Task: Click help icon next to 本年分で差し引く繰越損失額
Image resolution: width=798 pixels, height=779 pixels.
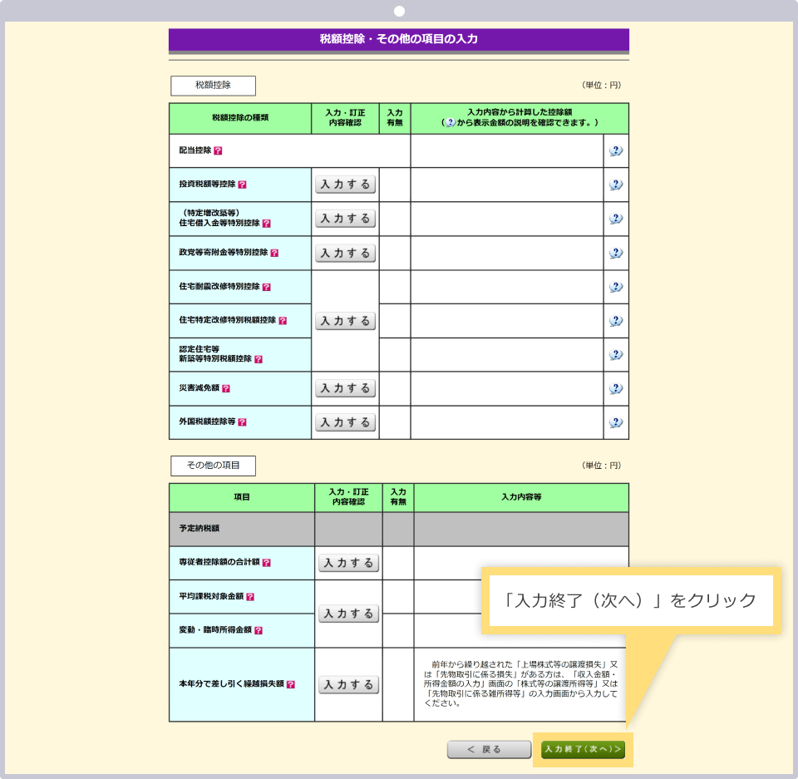Action: (291, 684)
